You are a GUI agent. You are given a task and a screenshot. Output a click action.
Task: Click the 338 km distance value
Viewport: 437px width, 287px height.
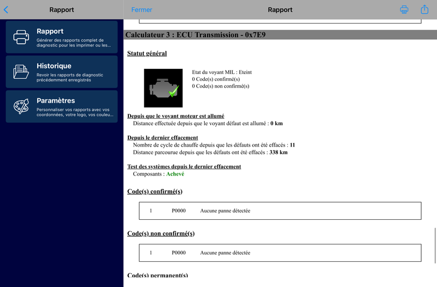click(279, 153)
